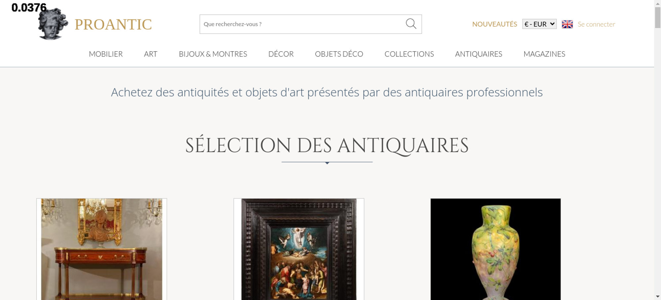Click the Proantic cherub head logo
The height and width of the screenshot is (300, 661).
[53, 24]
